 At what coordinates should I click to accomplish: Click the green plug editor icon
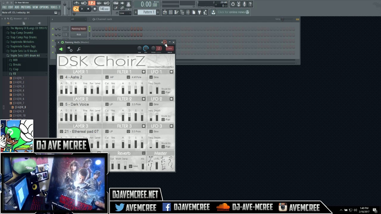pyautogui.click(x=61, y=49)
